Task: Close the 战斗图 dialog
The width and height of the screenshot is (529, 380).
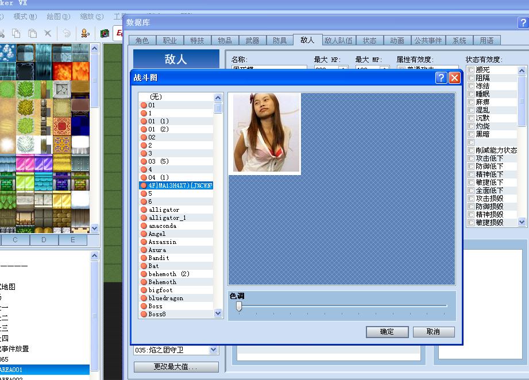Action: coord(454,78)
